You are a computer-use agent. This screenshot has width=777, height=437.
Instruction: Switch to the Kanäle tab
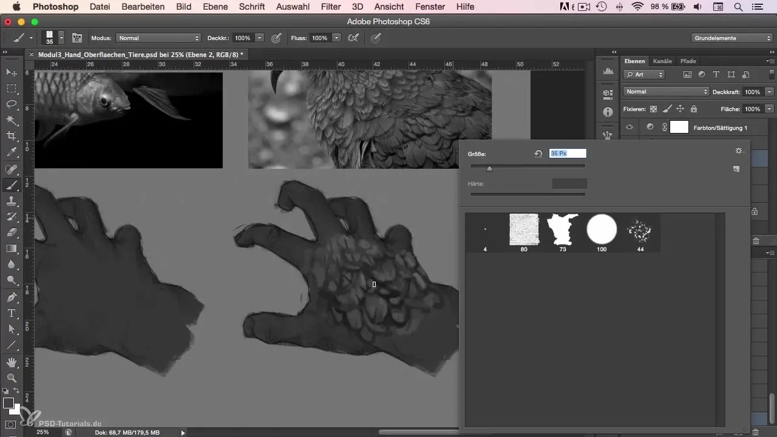click(x=662, y=61)
